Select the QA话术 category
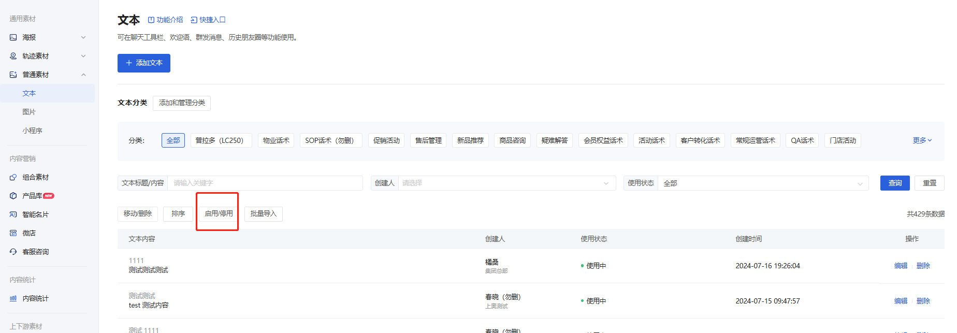This screenshot has width=957, height=333. [x=802, y=140]
